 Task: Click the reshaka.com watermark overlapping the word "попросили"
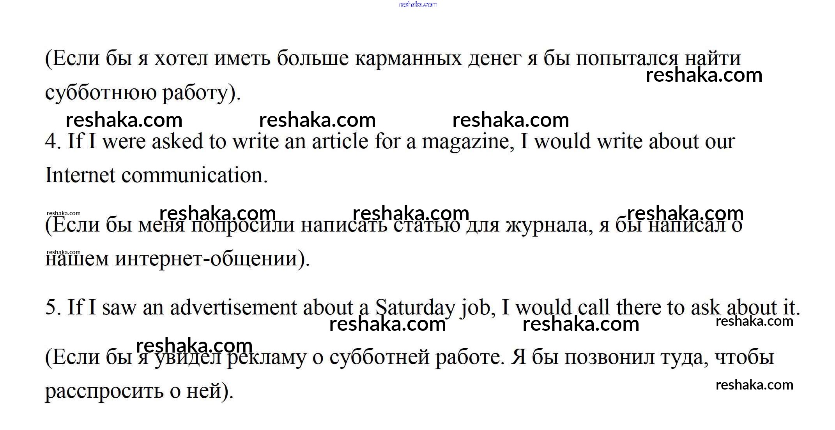click(x=218, y=213)
